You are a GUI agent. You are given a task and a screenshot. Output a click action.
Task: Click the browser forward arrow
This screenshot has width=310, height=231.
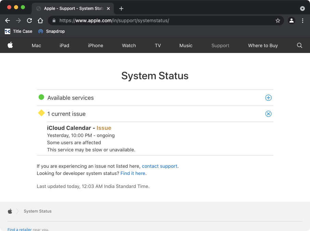[x=18, y=21]
